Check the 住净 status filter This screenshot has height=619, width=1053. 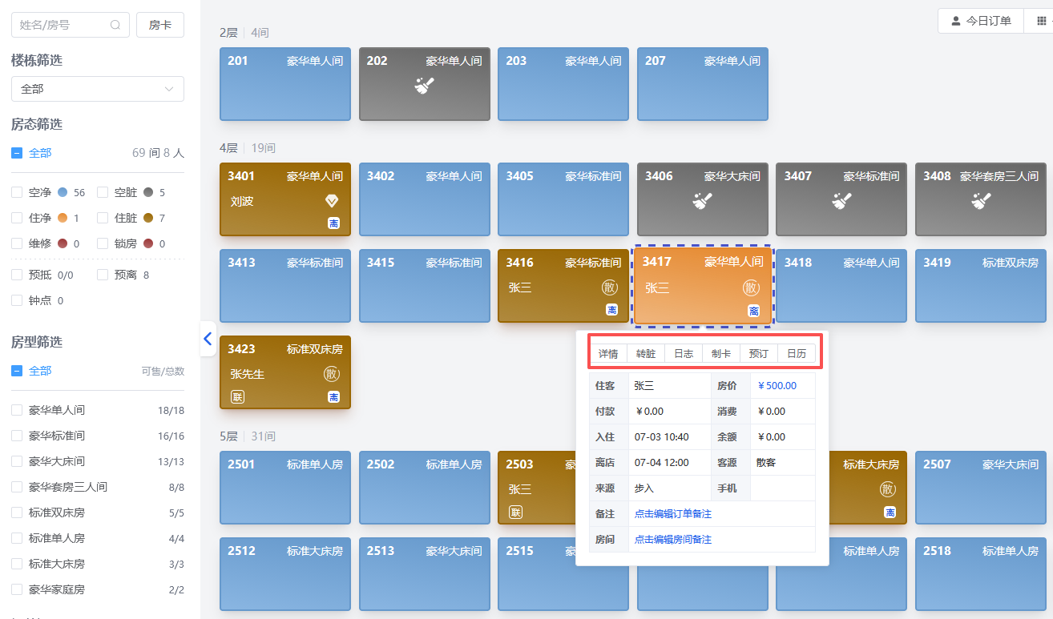(17, 218)
